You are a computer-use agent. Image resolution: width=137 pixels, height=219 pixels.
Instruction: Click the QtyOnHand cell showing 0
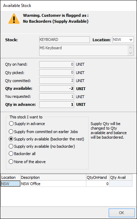pos(98,184)
